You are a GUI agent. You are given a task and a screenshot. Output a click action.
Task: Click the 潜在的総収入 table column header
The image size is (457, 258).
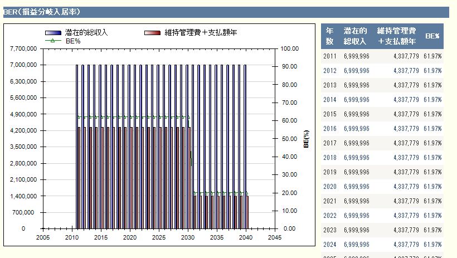(355, 36)
